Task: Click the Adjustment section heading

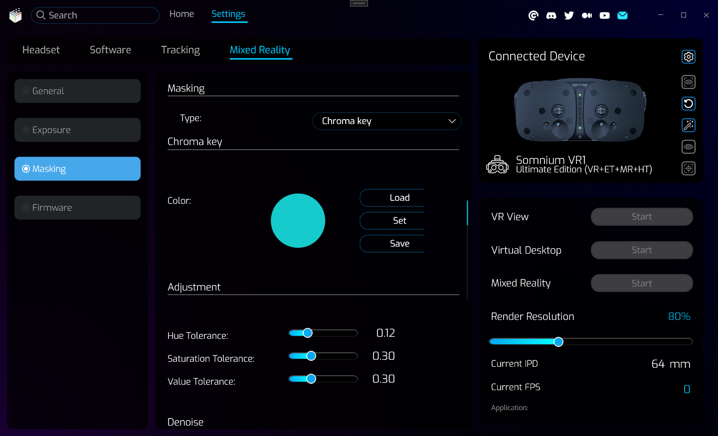Action: tap(194, 287)
